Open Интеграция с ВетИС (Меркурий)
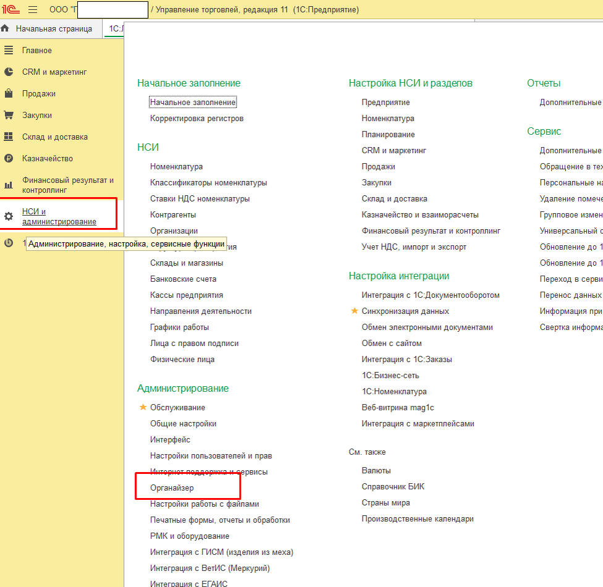 pos(210,568)
